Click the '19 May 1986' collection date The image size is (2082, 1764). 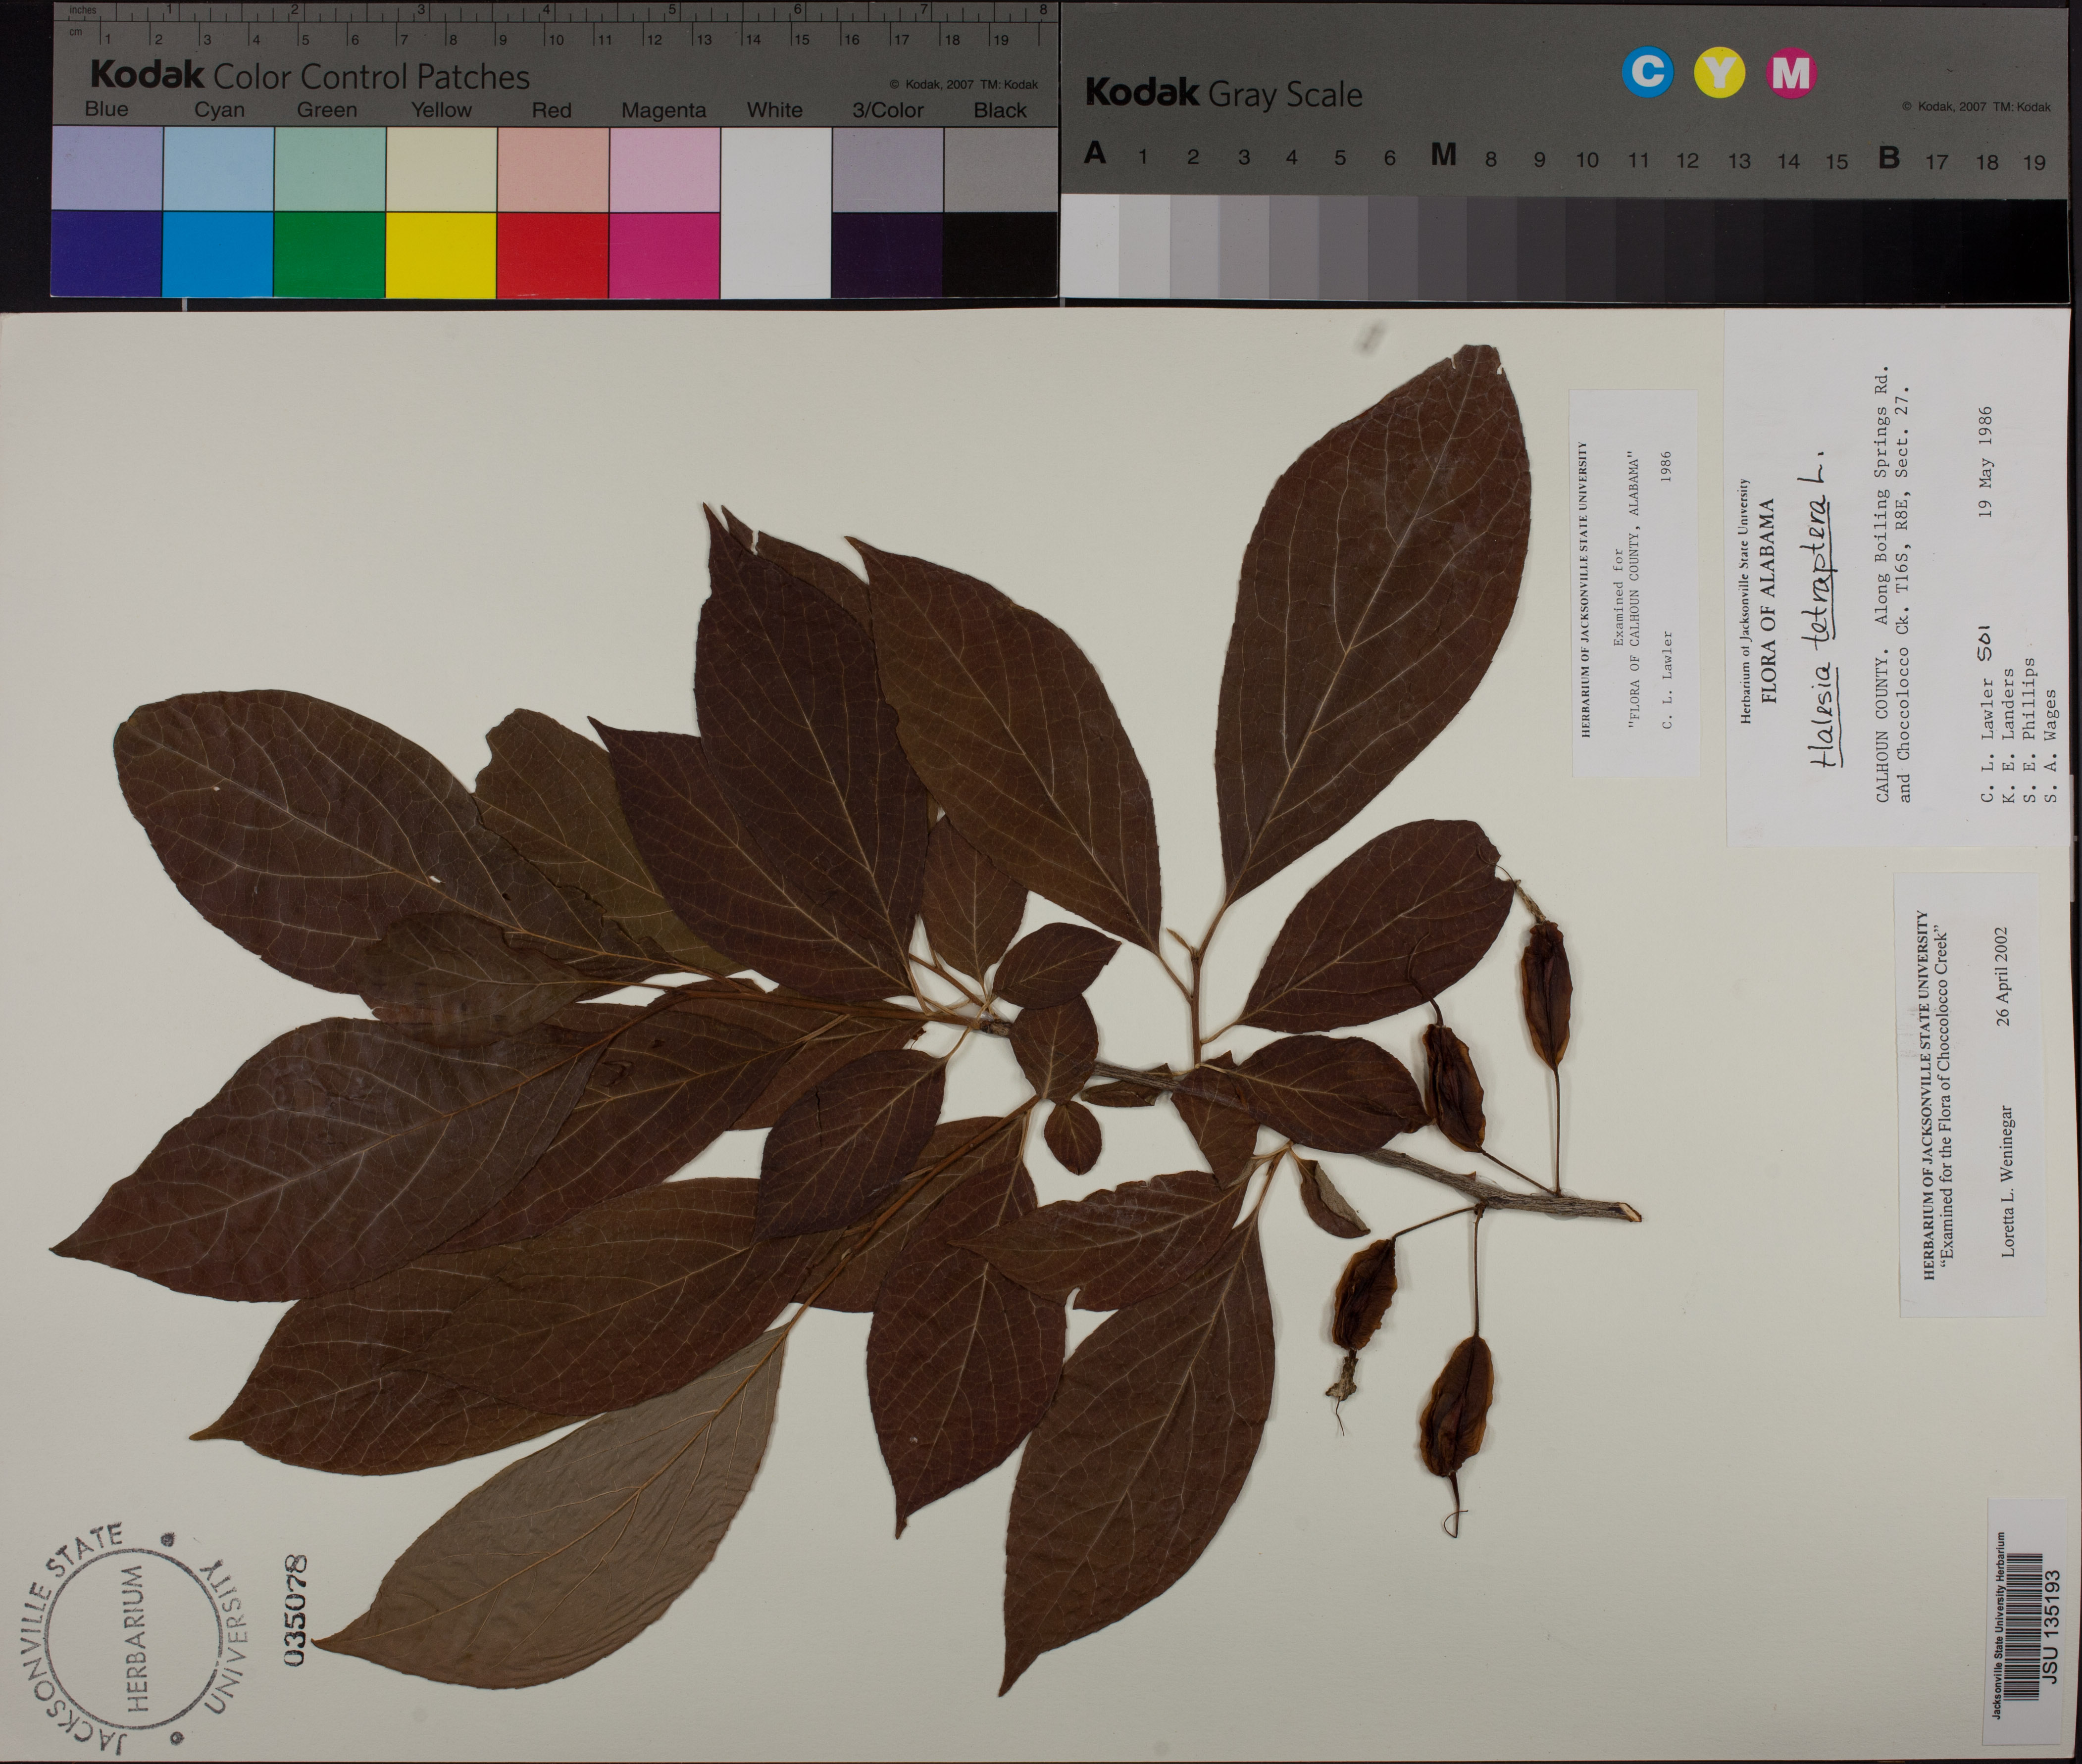coord(1985,462)
